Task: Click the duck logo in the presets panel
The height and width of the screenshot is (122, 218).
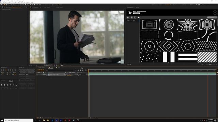Action: (130, 13)
